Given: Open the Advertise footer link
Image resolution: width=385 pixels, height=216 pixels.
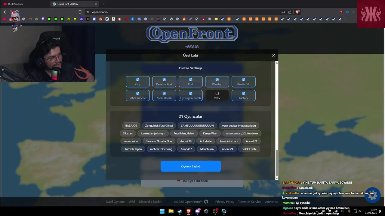Looking at the screenshot, I should point(272,202).
